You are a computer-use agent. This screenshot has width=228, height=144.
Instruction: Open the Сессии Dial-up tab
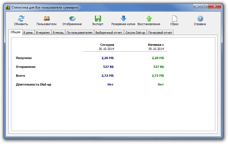[x=135, y=33]
